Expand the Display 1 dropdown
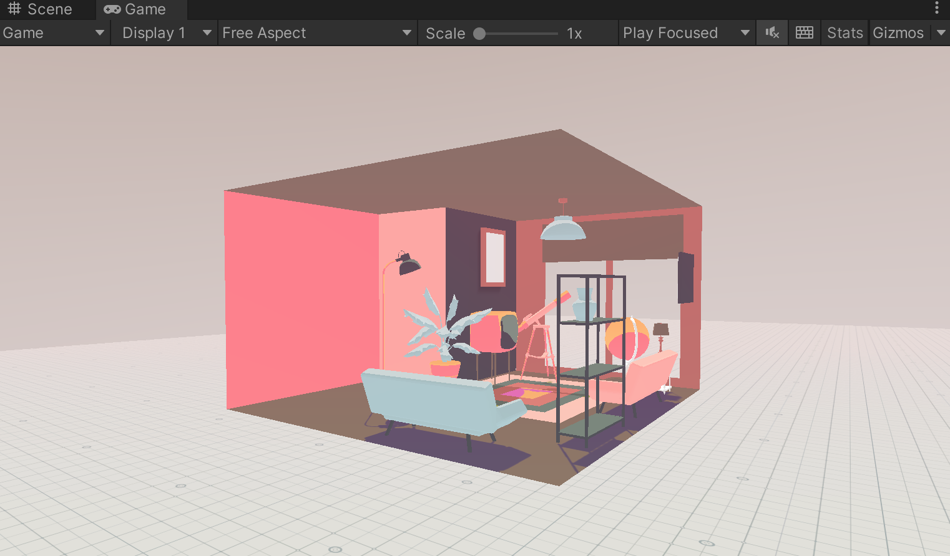Viewport: 950px width, 556px height. tap(165, 33)
